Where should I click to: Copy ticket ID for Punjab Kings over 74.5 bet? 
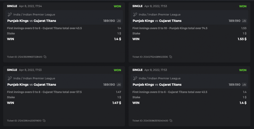pyautogui.click(x=171, y=57)
